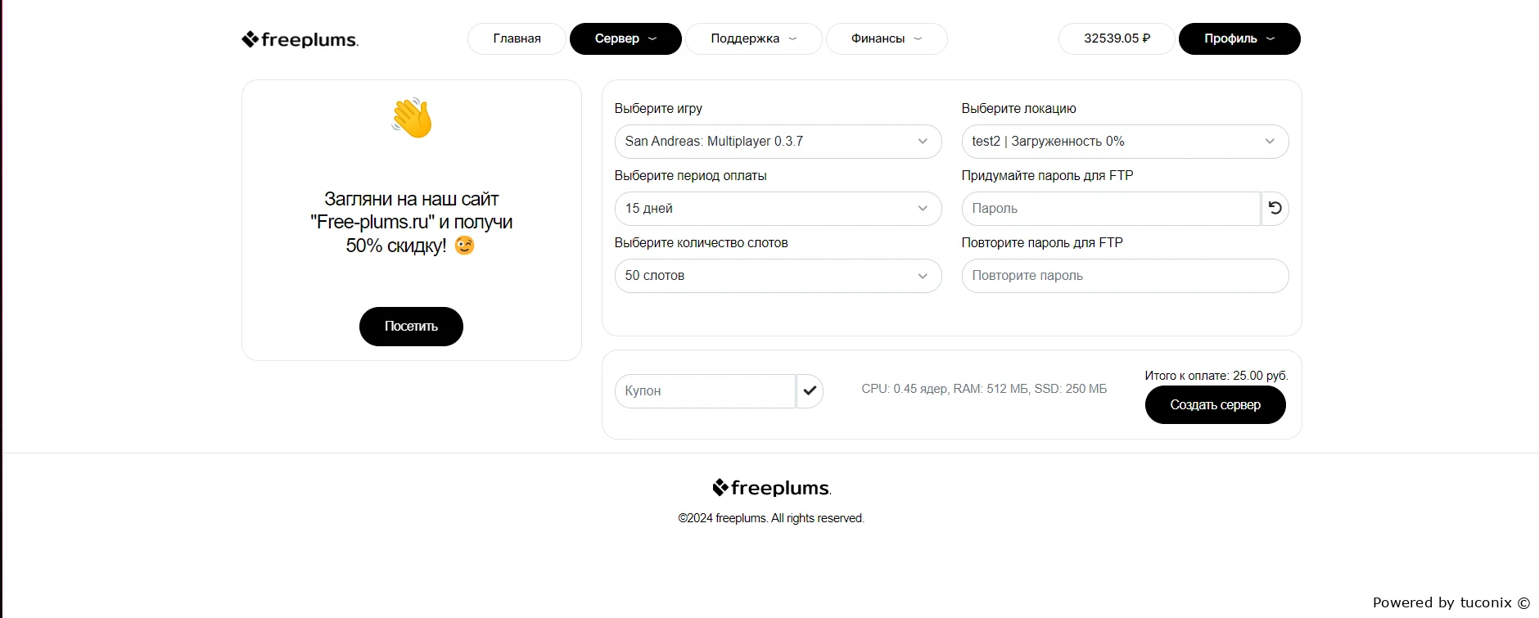Go to the Главная menu item
This screenshot has height=618, width=1539.
(x=517, y=39)
